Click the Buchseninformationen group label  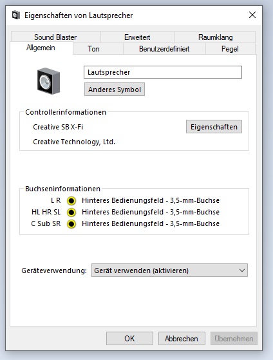62,189
